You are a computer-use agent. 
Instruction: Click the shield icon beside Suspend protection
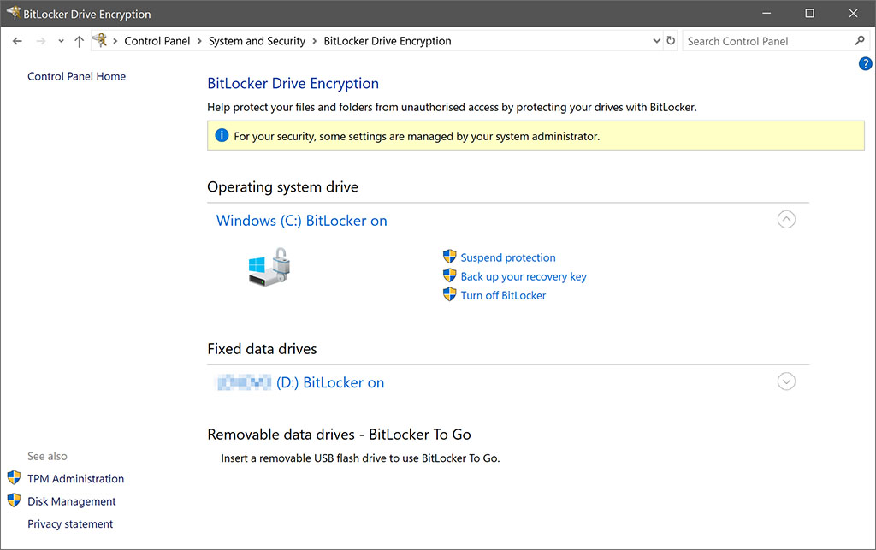pos(449,257)
